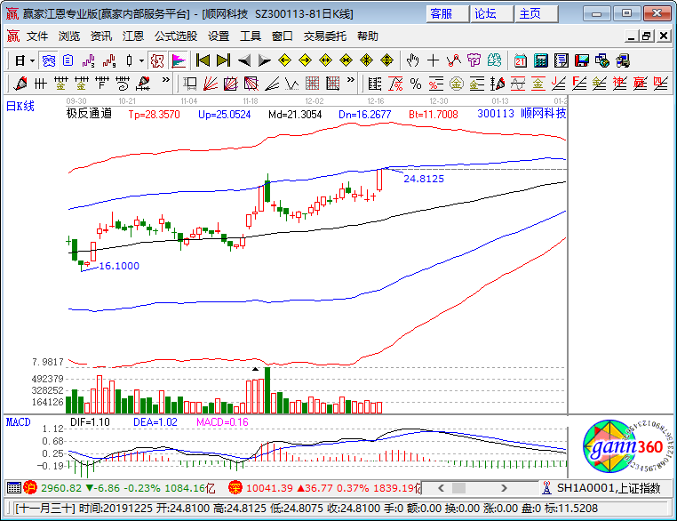This screenshot has width=677, height=521.
Task: Click the purple 节 icon
Action: (x=474, y=60)
